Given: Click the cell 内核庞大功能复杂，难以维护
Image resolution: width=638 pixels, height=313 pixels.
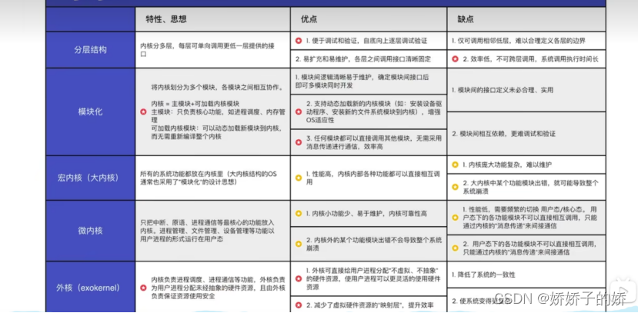Looking at the screenshot, I should point(526,165).
